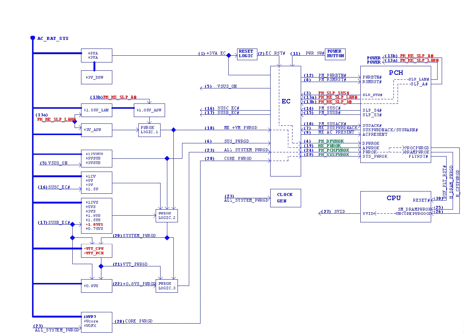Select the POWER BUTTON block
The height and width of the screenshot is (336, 476).
click(335, 54)
